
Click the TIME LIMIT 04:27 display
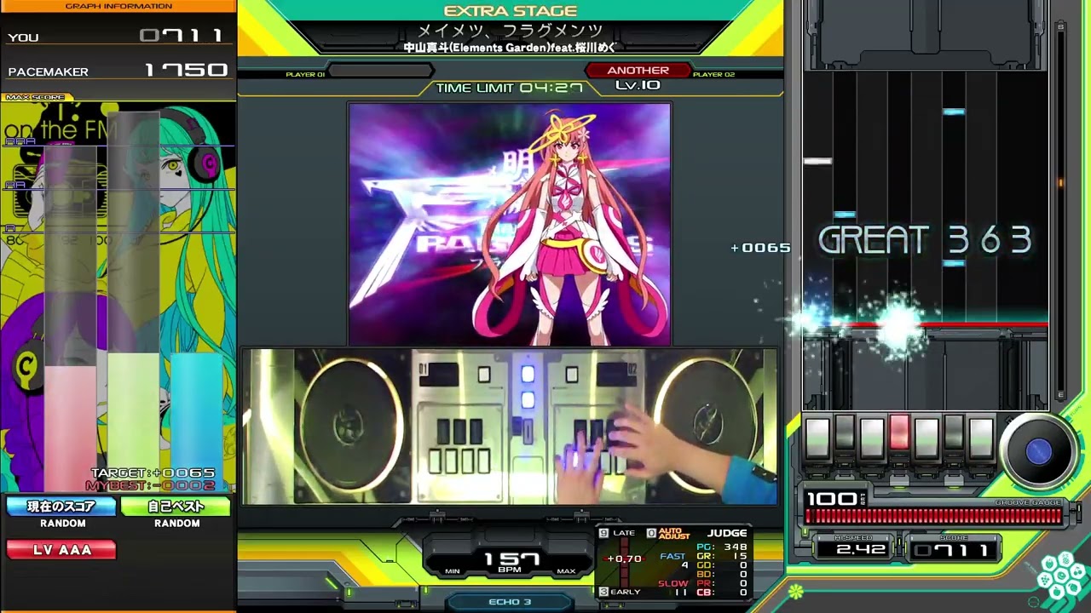(510, 88)
